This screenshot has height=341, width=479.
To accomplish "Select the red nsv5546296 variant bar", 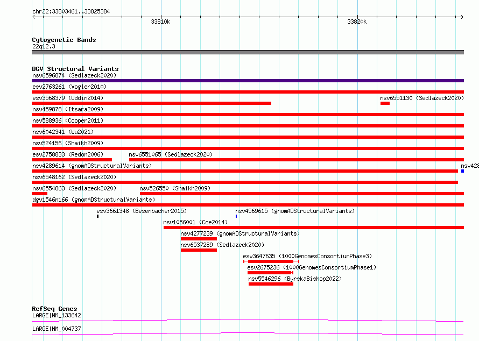I will click(x=271, y=284).
